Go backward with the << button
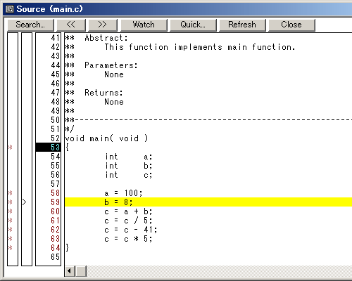 point(71,25)
